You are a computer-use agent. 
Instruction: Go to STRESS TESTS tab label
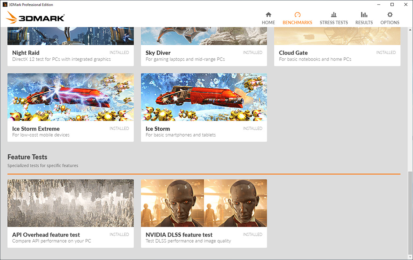pyautogui.click(x=334, y=23)
